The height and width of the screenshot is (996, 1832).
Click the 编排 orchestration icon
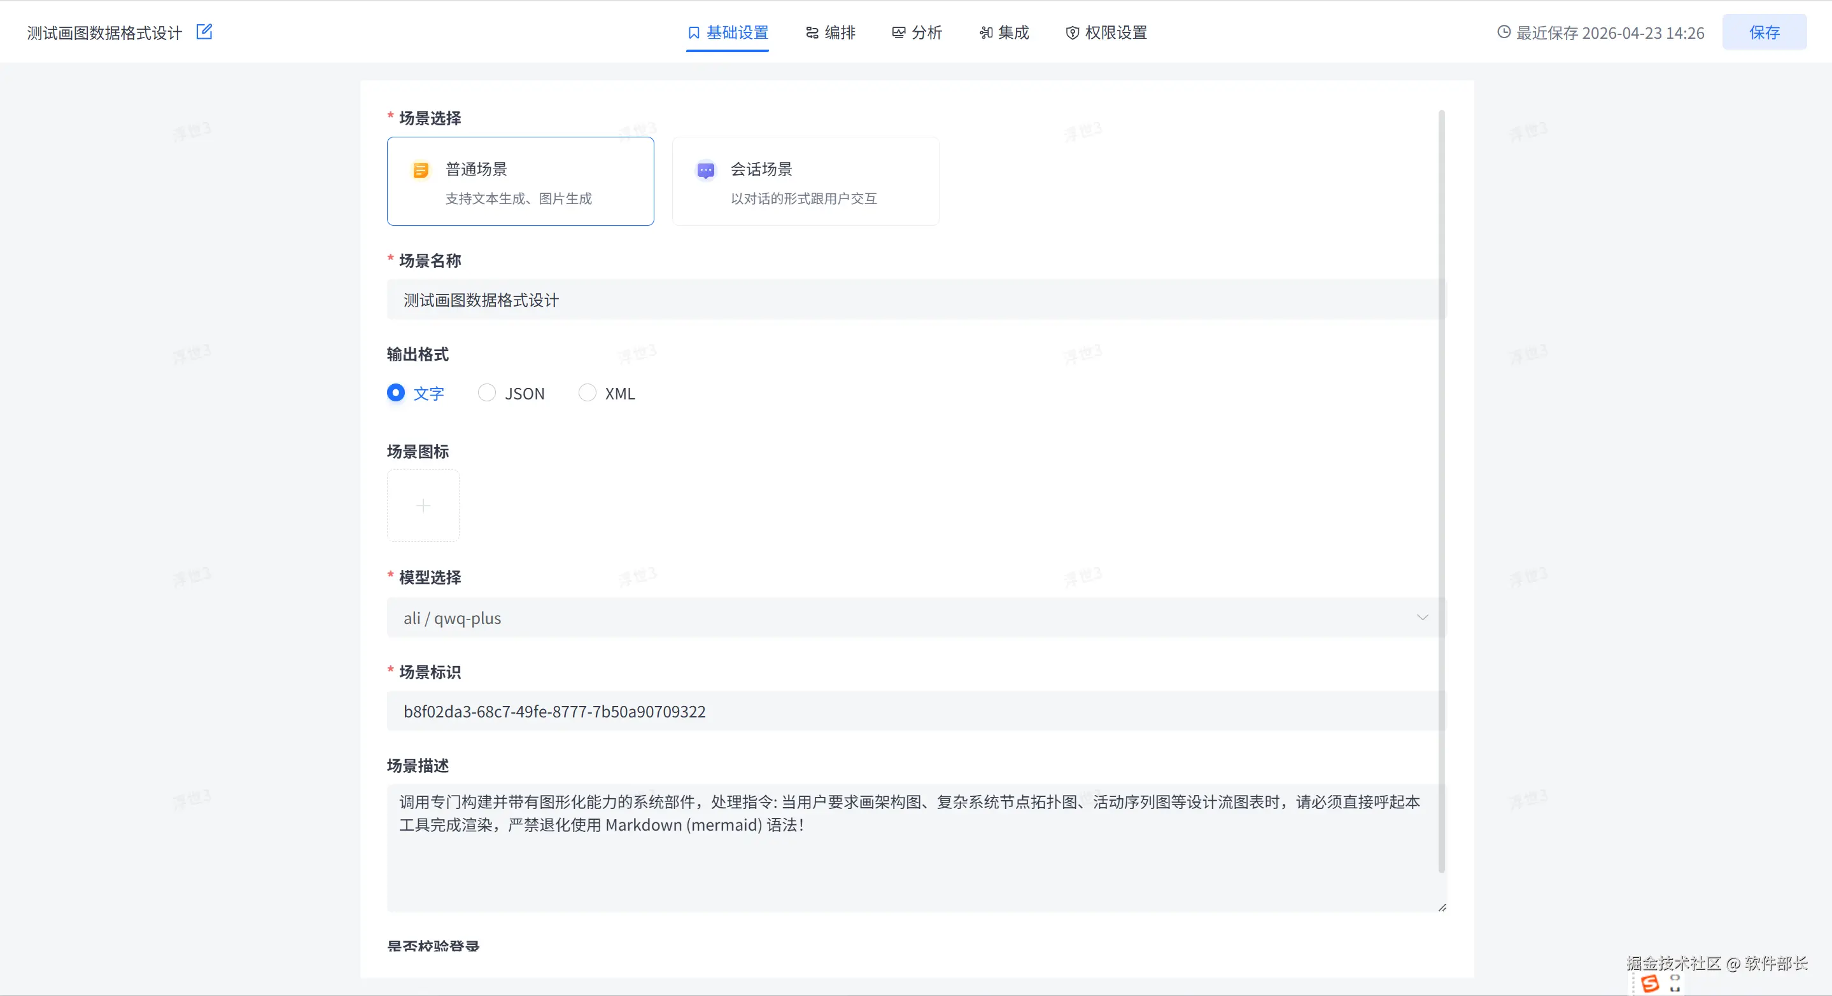point(812,32)
